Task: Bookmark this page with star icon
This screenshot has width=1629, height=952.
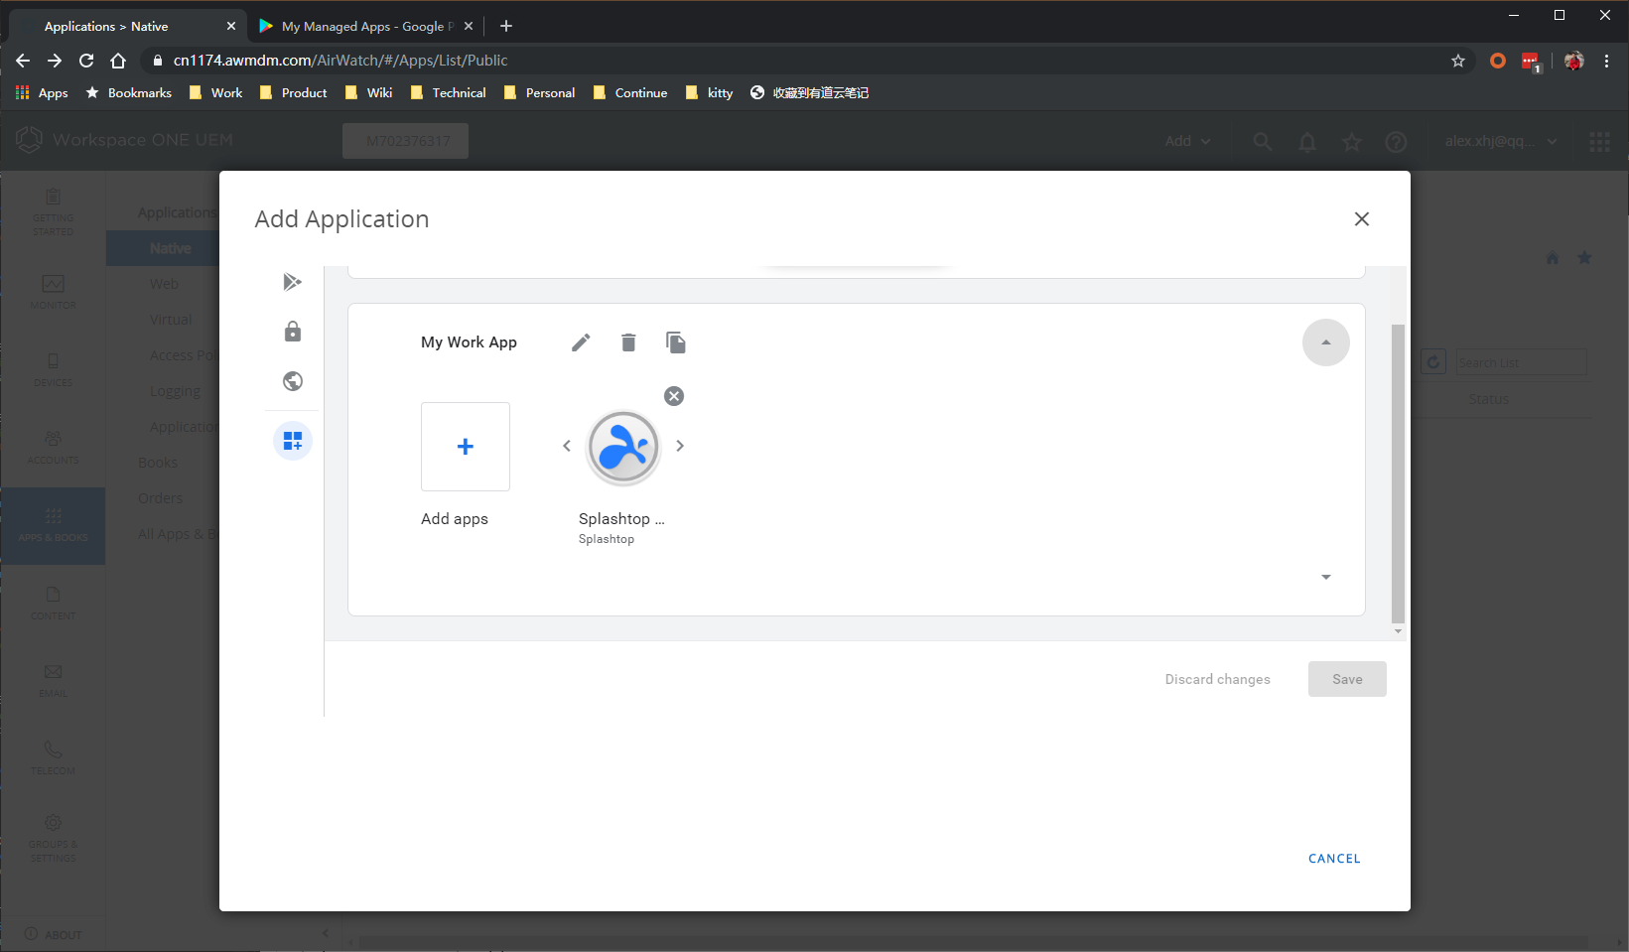Action: click(x=1458, y=61)
